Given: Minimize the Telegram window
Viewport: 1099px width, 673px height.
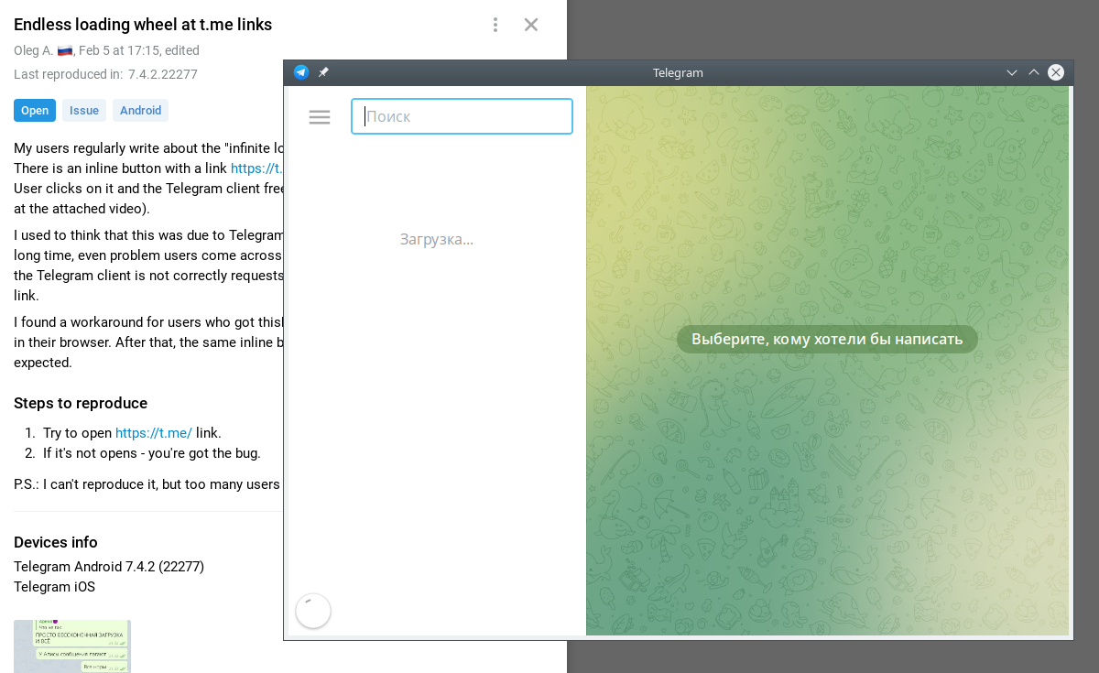Looking at the screenshot, I should pyautogui.click(x=1012, y=72).
